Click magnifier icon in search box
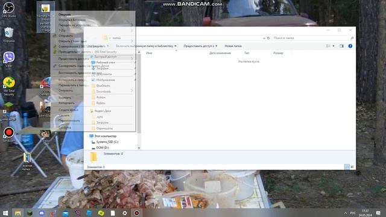This screenshot has height=217, width=386. click(352, 38)
